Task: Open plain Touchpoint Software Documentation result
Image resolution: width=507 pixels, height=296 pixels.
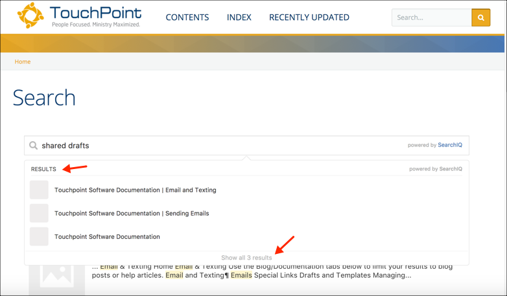Action: click(x=107, y=236)
